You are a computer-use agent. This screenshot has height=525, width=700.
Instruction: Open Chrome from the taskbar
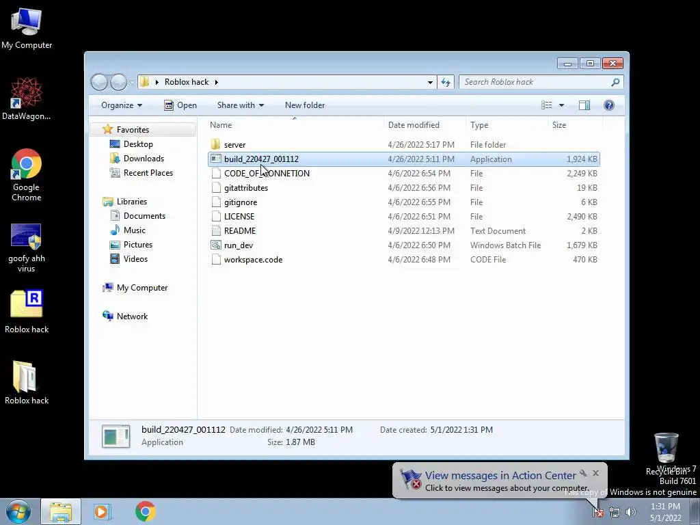[x=145, y=511]
